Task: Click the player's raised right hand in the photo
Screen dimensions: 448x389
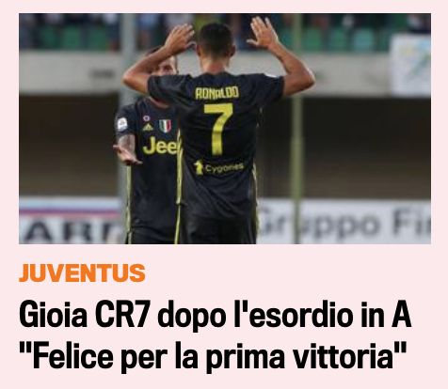Action: [x=264, y=33]
